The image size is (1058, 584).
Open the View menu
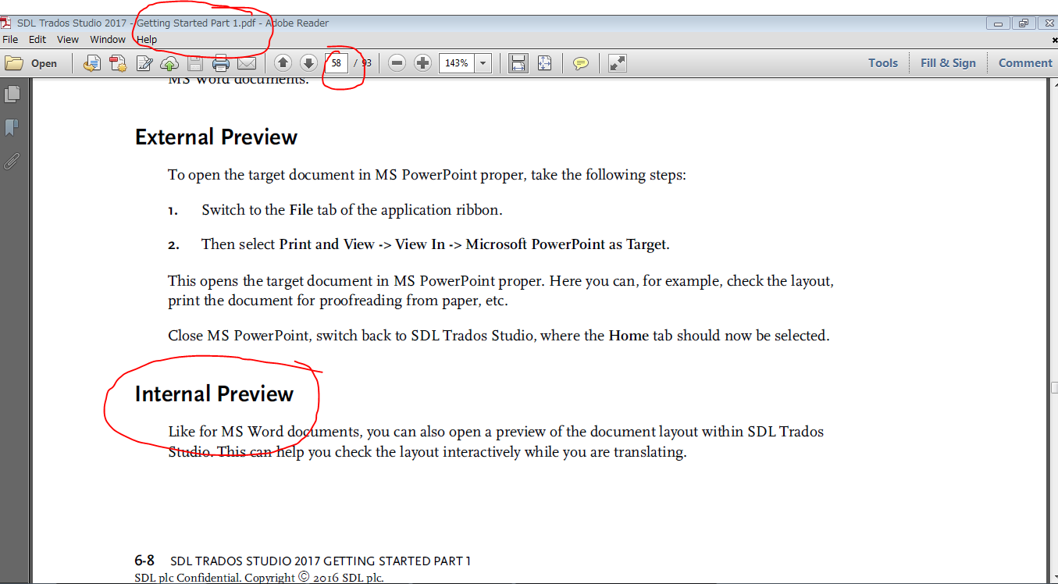(68, 39)
